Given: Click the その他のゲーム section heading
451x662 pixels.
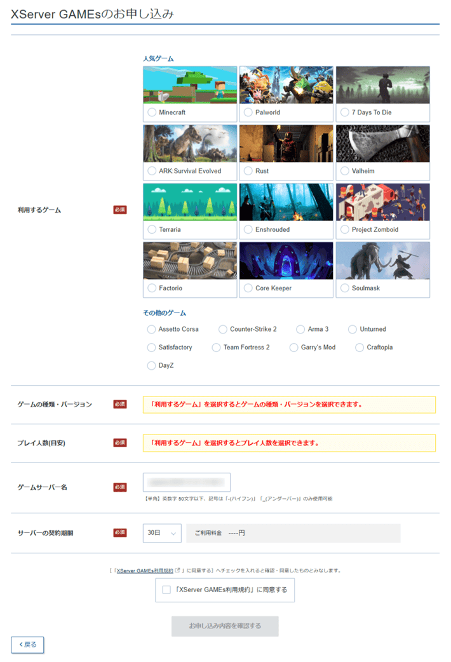Looking at the screenshot, I should pos(165,313).
